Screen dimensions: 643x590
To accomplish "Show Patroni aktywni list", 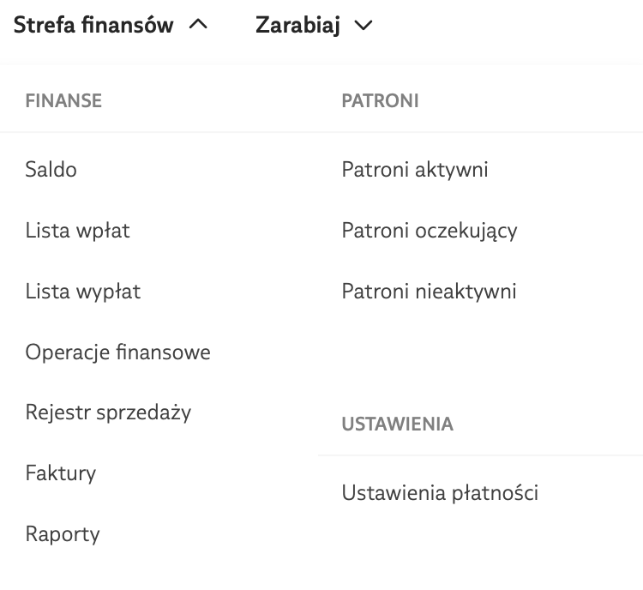I will pos(415,170).
